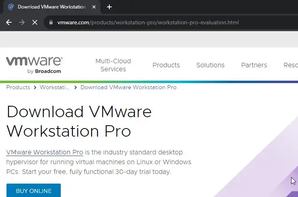Screen dimensions: 298x197
Task: Open a new tab with the plus icon
Action: pyautogui.click(x=109, y=7)
